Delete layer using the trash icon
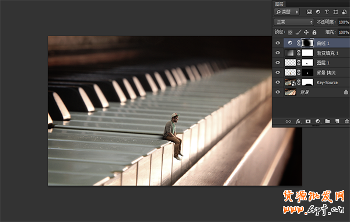Viewport: 350px width, 222px height. pyautogui.click(x=346, y=121)
